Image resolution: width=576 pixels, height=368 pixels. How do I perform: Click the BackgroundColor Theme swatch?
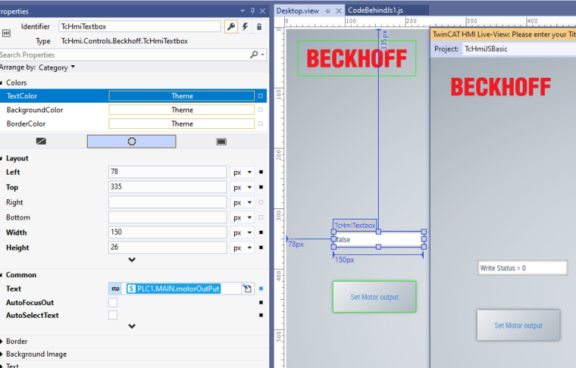[181, 110]
